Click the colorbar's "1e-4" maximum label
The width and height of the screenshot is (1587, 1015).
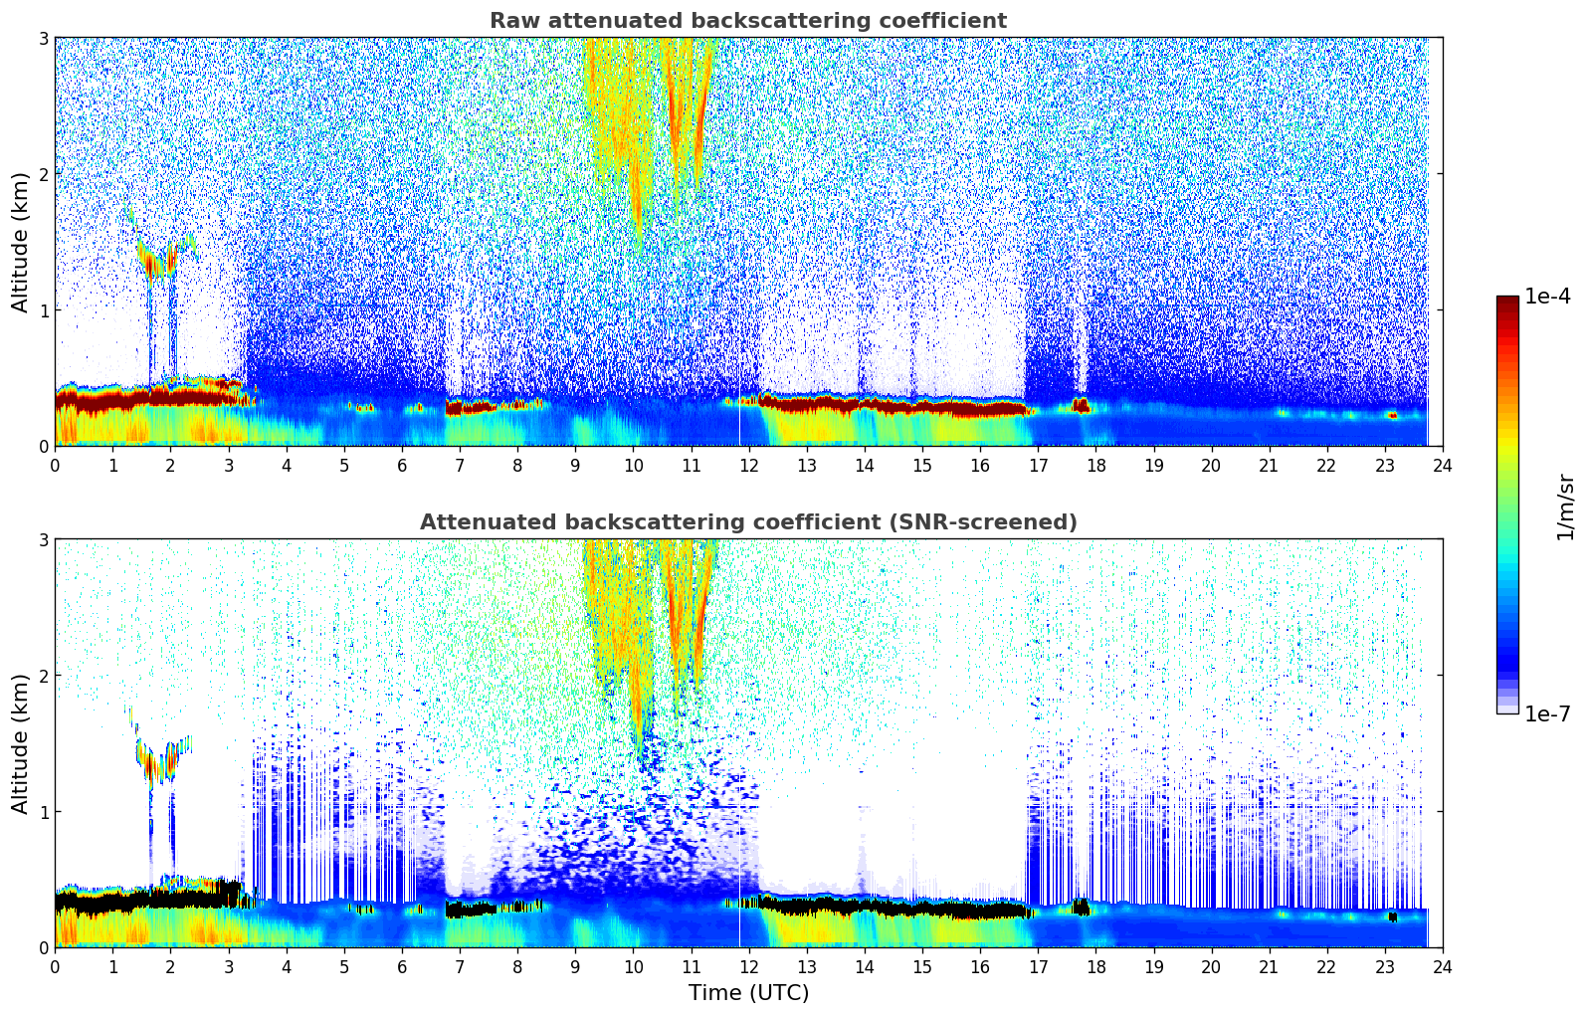pos(1547,297)
